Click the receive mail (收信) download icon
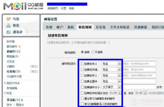164x107 pixels. coord(8,25)
